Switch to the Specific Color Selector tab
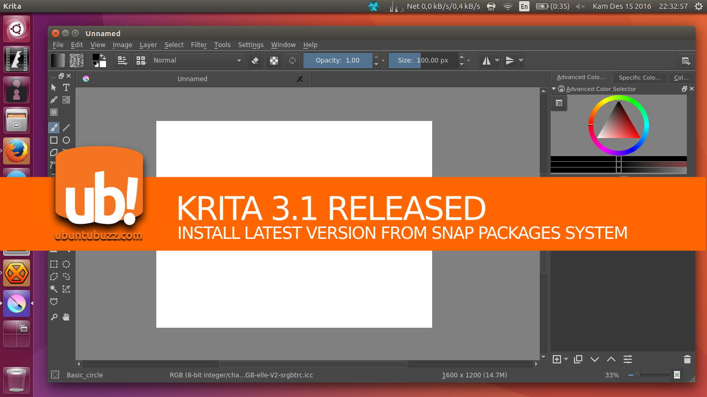707x397 pixels. pyautogui.click(x=640, y=77)
